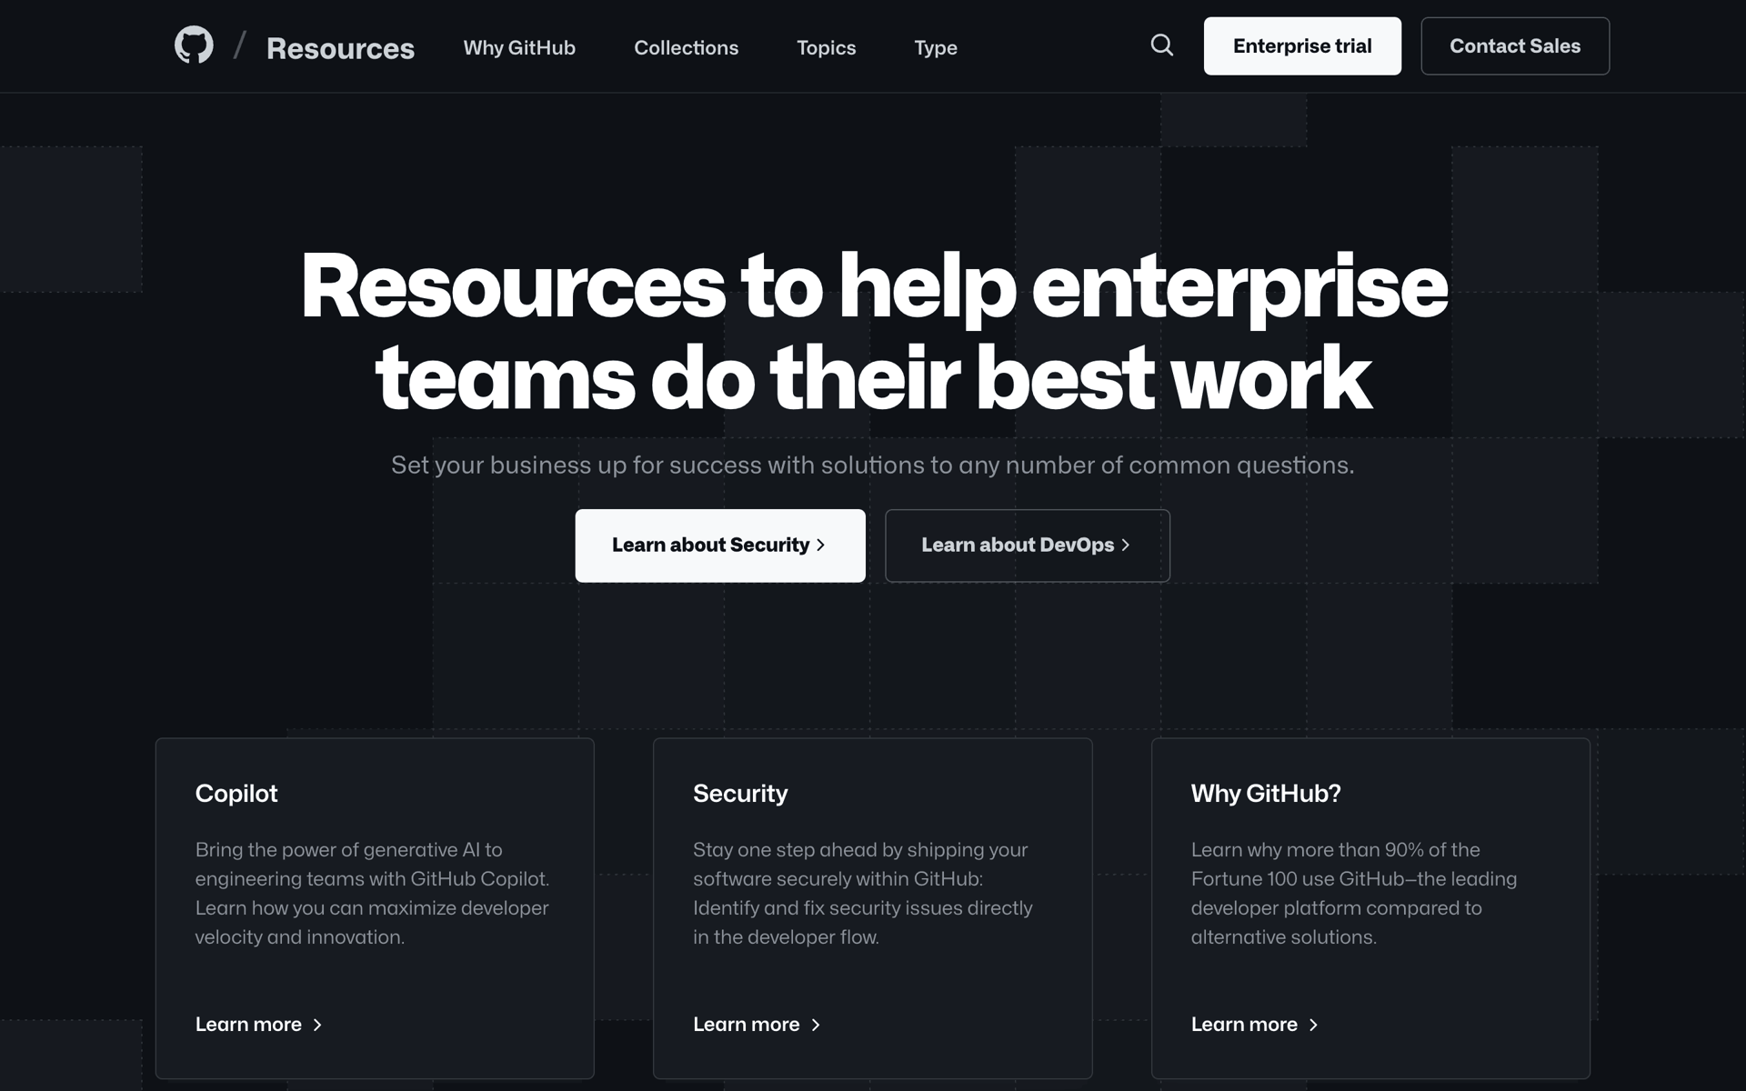Open the search magnifier icon
Viewport: 1746px width, 1091px height.
coord(1161,45)
